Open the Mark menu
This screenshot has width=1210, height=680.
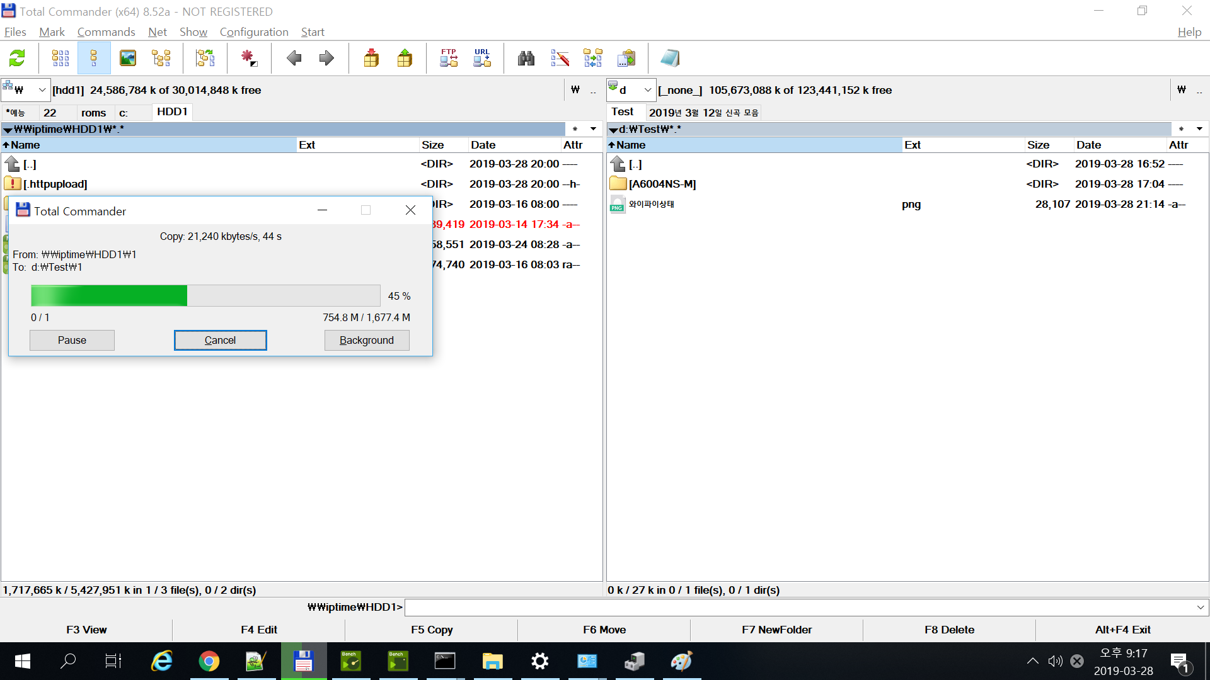click(52, 32)
